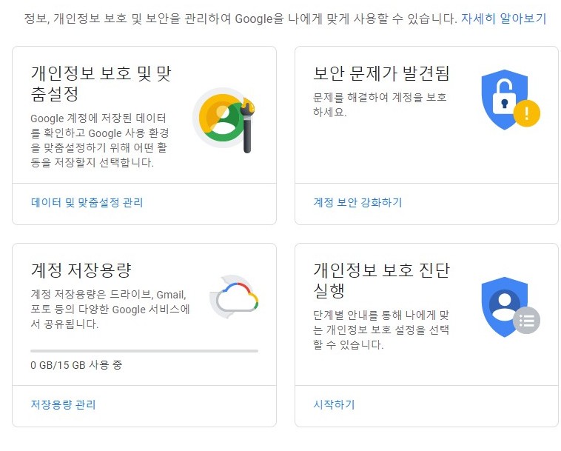
Task: Click the 0 GB/15 GB 사용 중 text
Action: [76, 365]
